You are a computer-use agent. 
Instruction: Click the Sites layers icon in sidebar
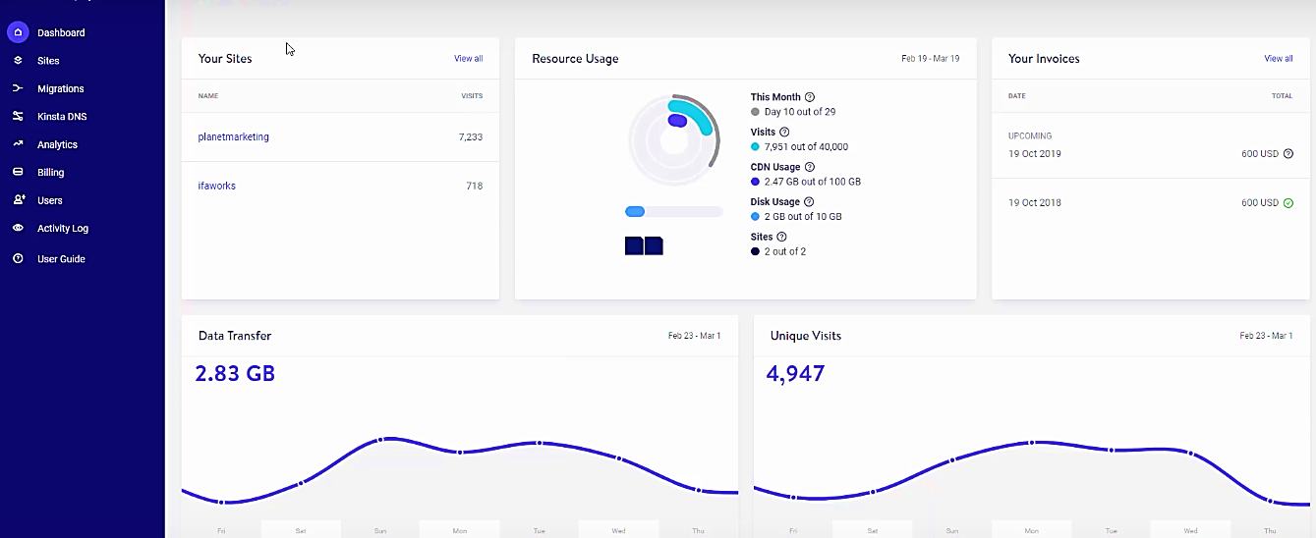click(18, 61)
